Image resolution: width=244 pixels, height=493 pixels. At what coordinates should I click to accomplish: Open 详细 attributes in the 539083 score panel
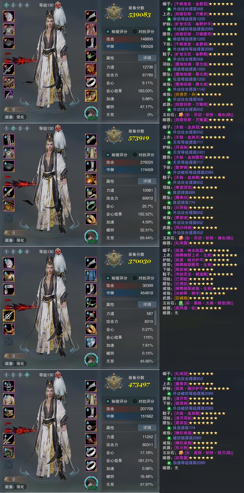(x=147, y=58)
